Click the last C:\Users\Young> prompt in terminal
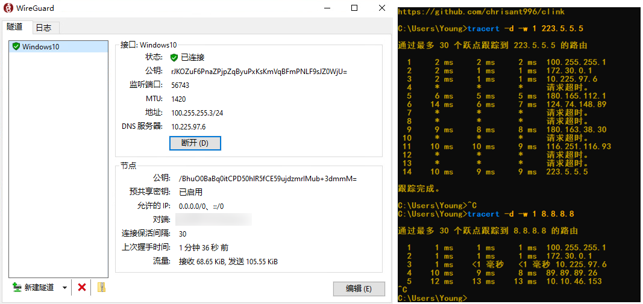 click(x=432, y=298)
